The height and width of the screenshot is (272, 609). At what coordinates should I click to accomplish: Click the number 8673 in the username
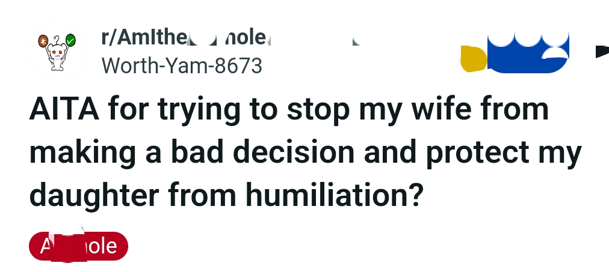pos(238,65)
